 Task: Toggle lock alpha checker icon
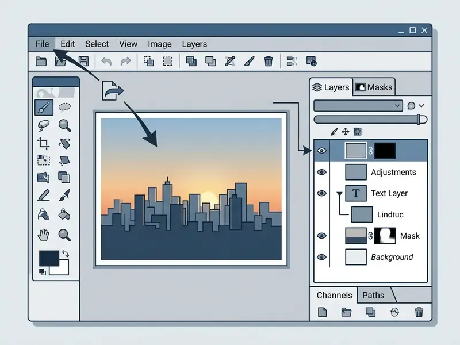[357, 132]
